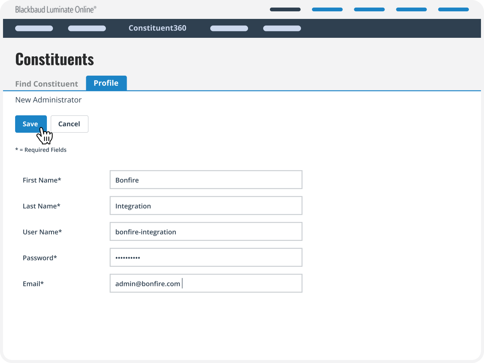The height and width of the screenshot is (363, 484).
Task: Click the second blue navigation pill
Action: [327, 9]
